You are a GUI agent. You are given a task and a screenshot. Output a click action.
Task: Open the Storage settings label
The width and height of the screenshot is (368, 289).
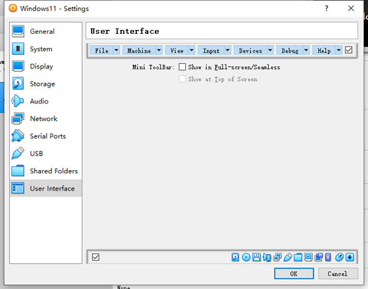[43, 84]
